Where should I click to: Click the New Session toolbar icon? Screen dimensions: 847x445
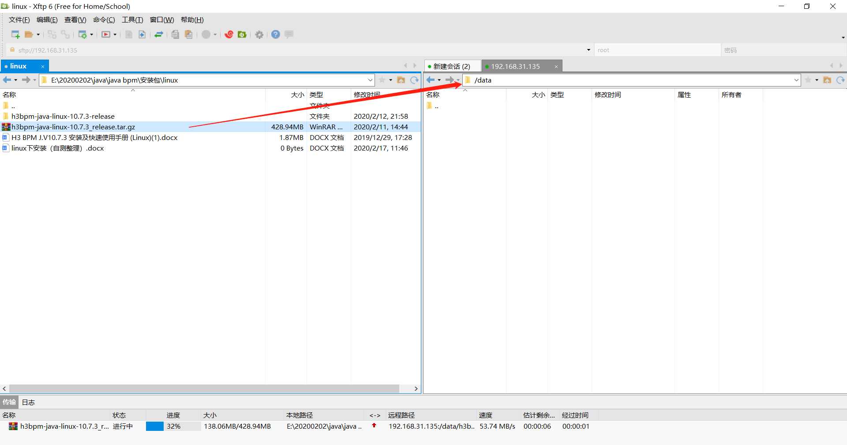point(15,34)
